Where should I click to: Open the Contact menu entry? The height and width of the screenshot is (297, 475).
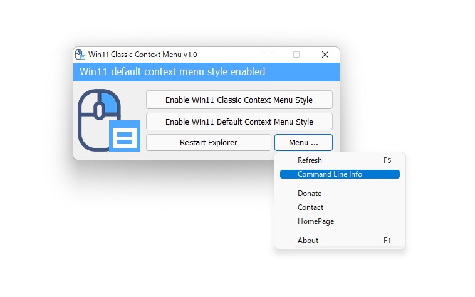(340, 207)
